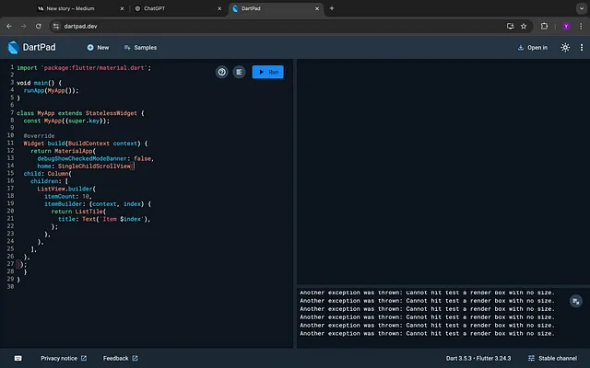This screenshot has height=368, width=590.
Task: Open DartPad three-dot overflow menu
Action: point(582,47)
